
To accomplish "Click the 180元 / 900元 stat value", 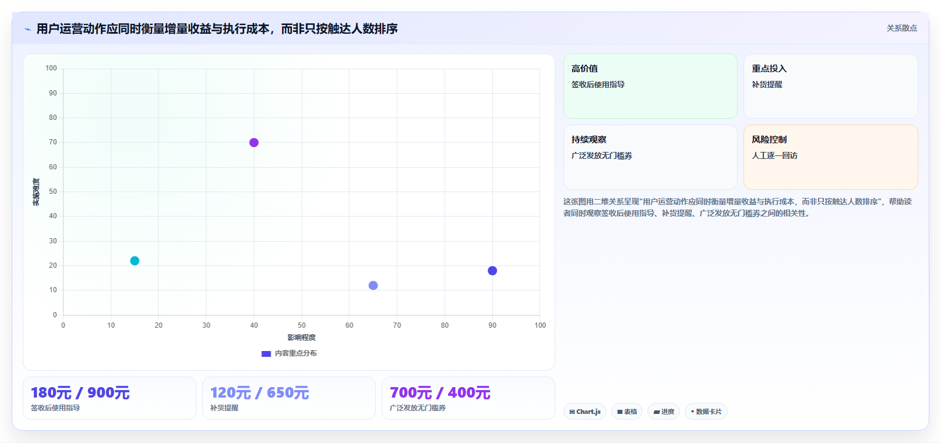I will click(x=80, y=393).
